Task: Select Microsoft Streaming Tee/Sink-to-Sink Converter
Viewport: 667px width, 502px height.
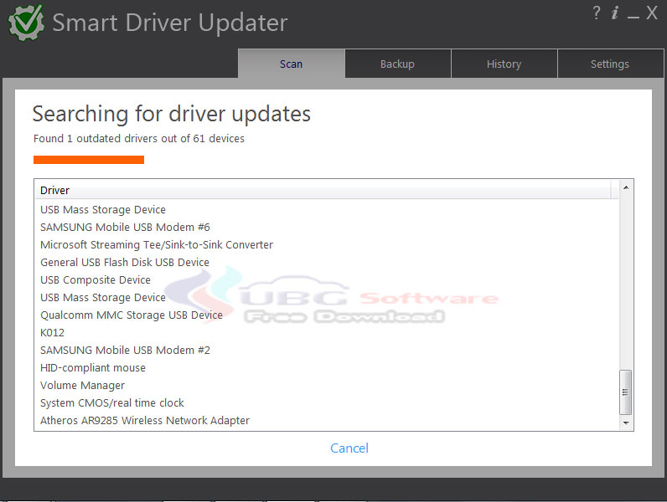Action: [x=327, y=245]
